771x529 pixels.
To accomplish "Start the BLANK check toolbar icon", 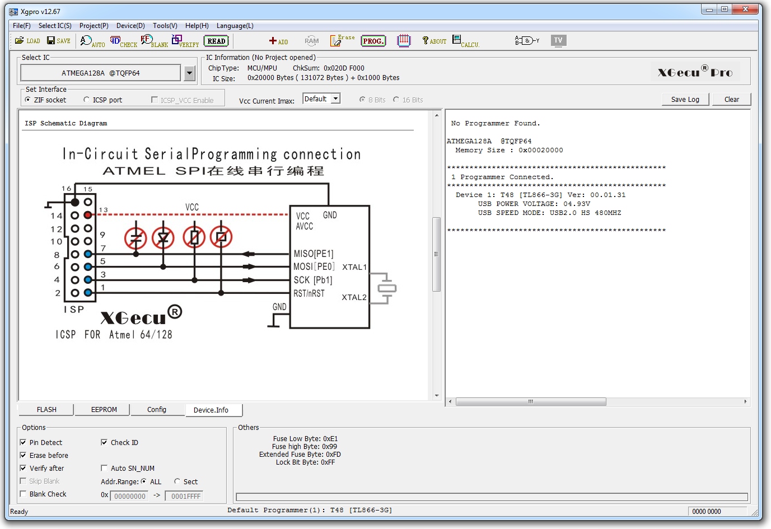I will [154, 41].
